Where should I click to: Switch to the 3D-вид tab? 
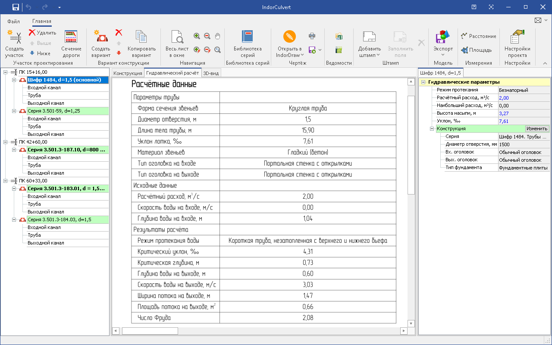[x=211, y=73]
